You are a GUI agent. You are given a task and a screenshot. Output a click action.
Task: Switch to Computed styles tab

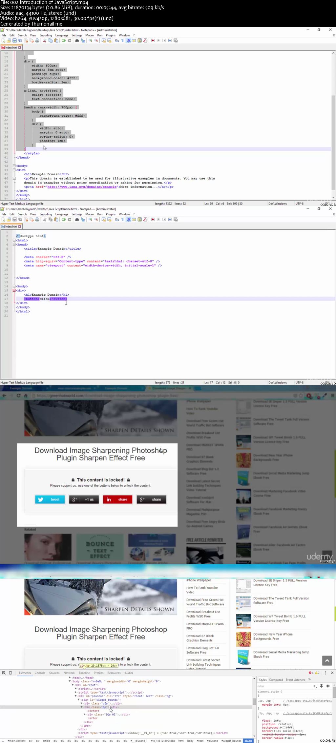276,680
